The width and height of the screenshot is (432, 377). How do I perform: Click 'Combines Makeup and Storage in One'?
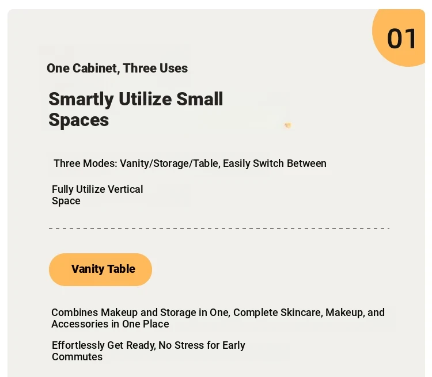[x=140, y=313]
